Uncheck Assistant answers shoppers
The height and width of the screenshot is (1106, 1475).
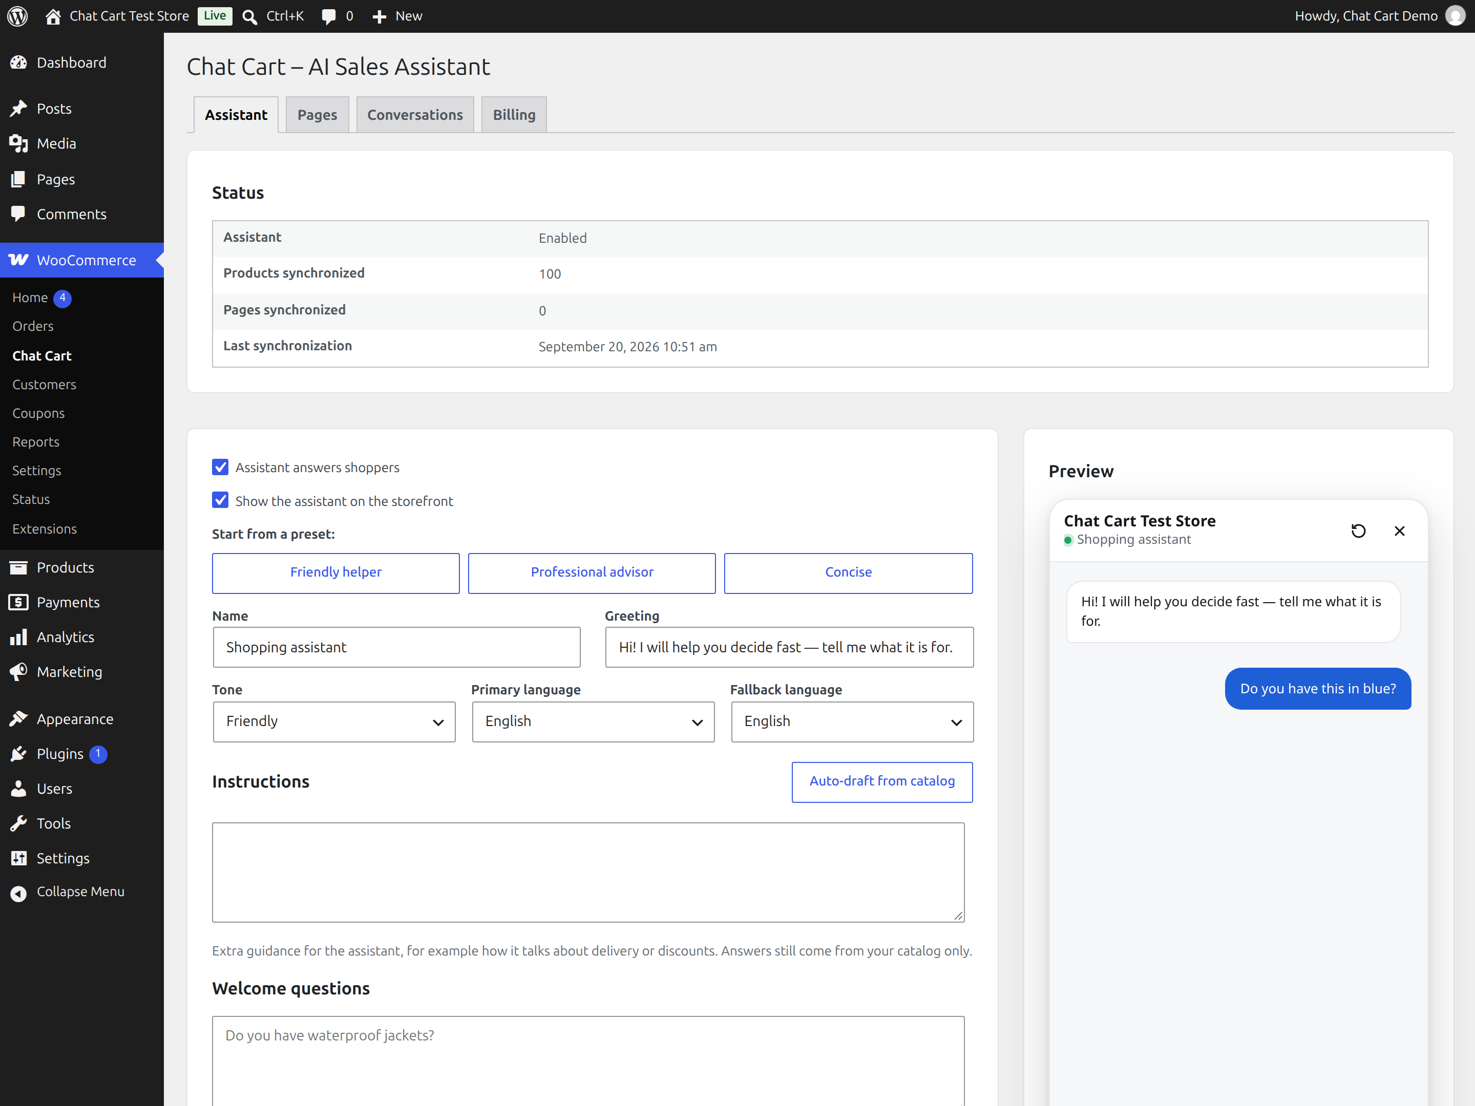(220, 466)
